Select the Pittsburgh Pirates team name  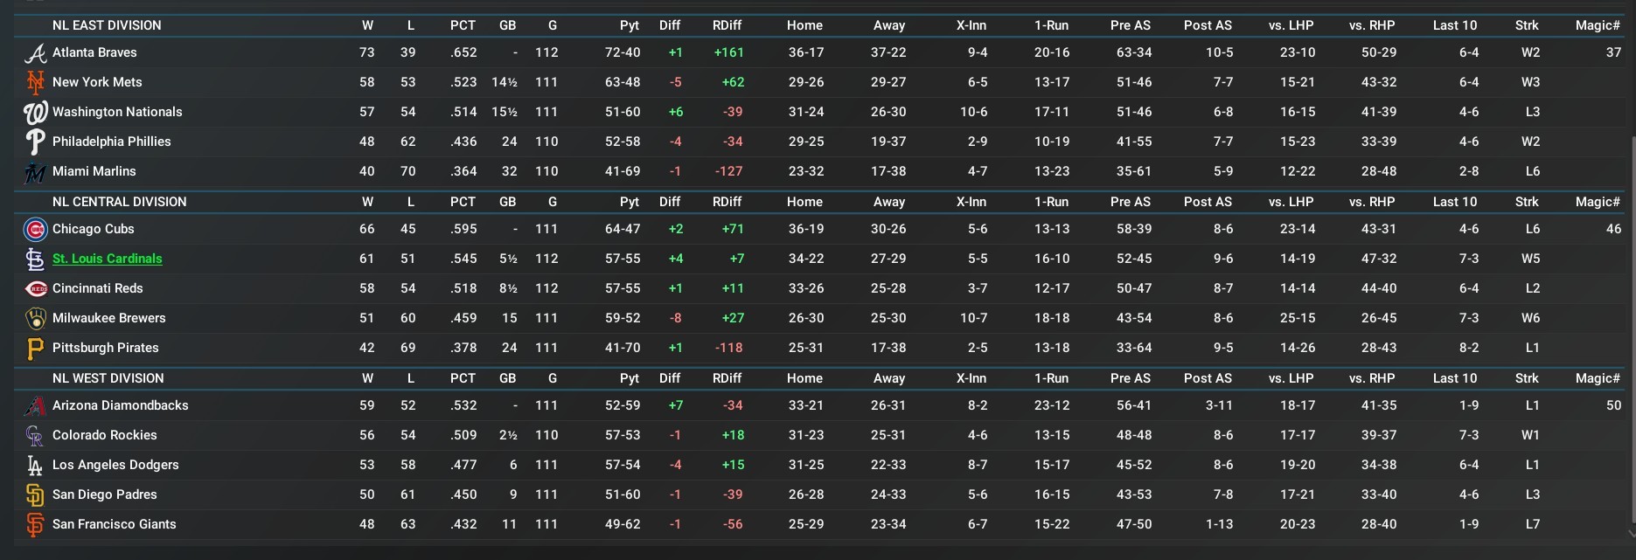click(106, 348)
